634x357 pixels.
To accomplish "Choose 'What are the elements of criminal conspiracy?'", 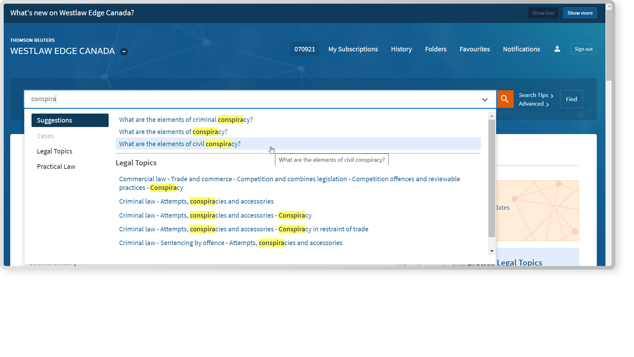I will point(186,119).
